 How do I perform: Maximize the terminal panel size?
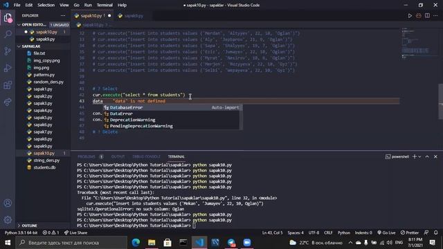(x=427, y=156)
